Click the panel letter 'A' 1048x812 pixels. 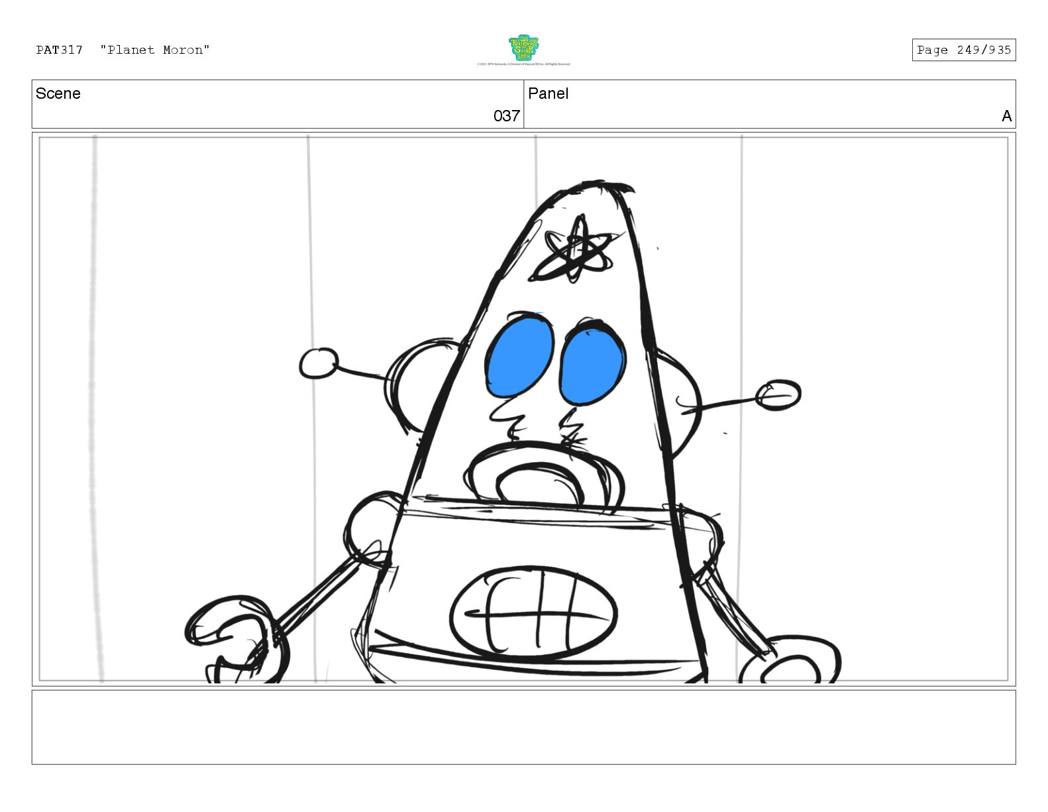pos(1006,116)
